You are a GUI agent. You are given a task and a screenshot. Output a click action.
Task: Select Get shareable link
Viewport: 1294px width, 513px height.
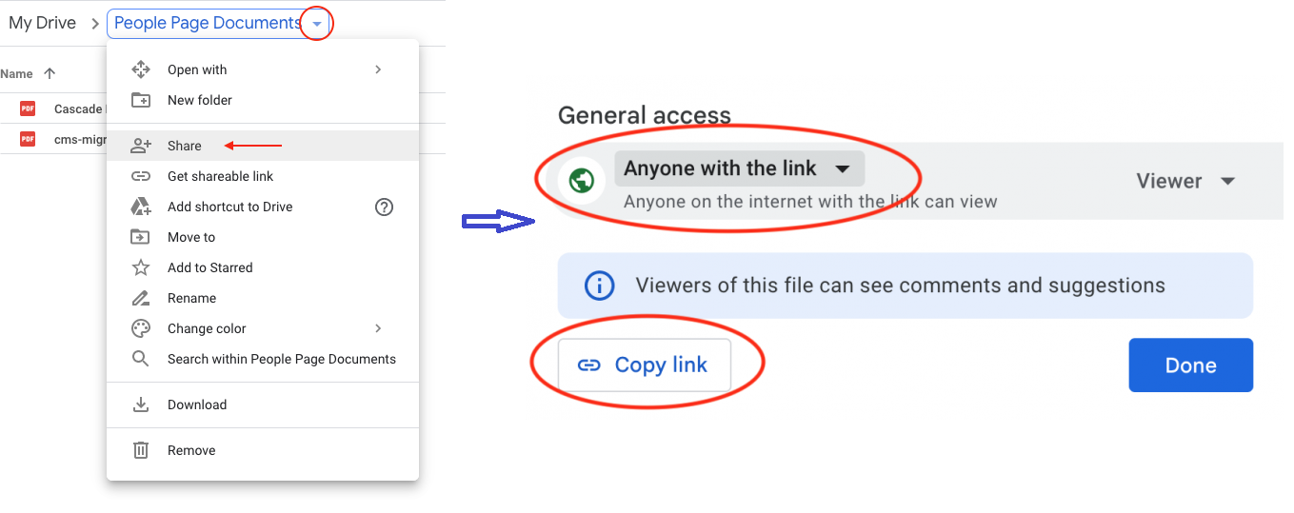click(263, 176)
